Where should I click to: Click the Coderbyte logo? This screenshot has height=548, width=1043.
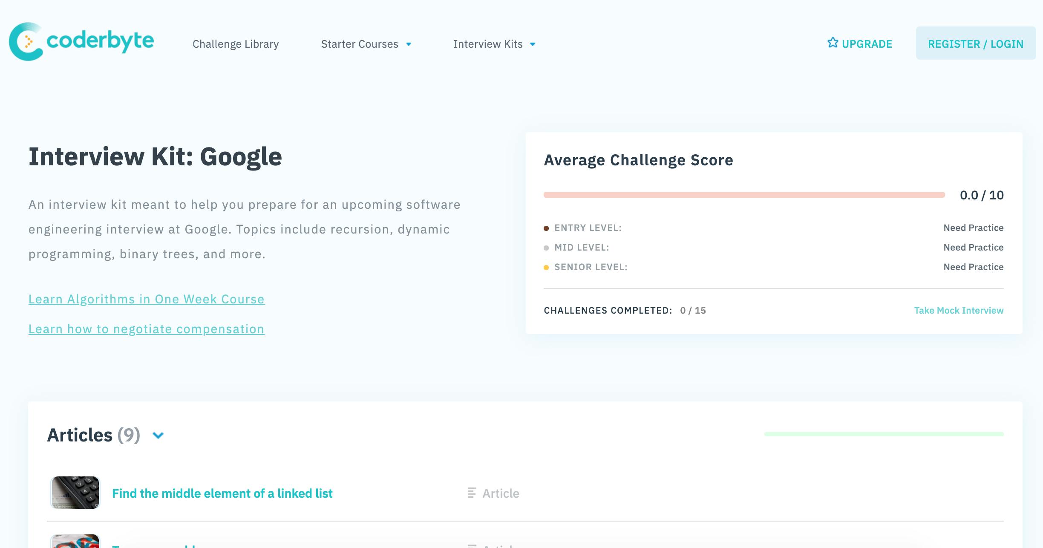[x=81, y=42]
